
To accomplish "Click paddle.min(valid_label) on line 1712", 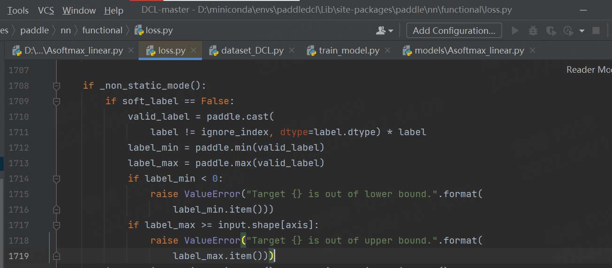I will tap(260, 148).
